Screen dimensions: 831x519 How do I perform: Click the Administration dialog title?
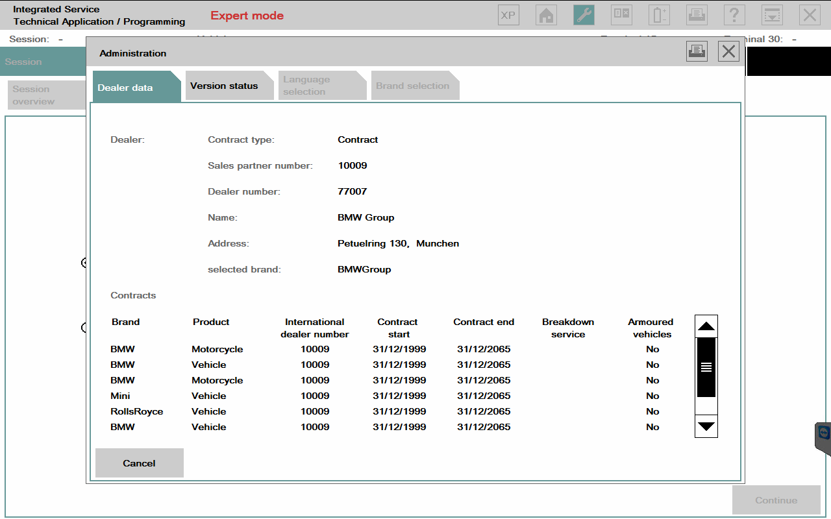point(133,53)
